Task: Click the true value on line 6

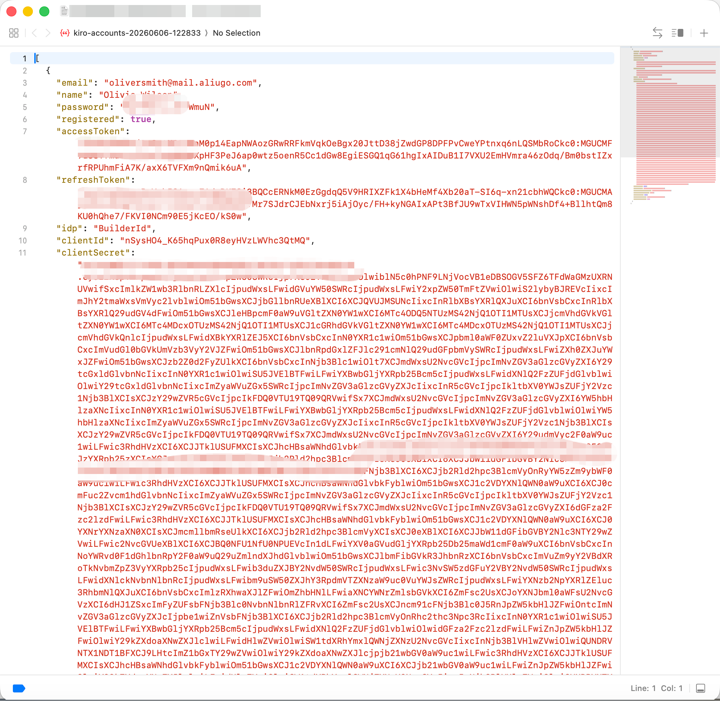Action: [x=141, y=119]
